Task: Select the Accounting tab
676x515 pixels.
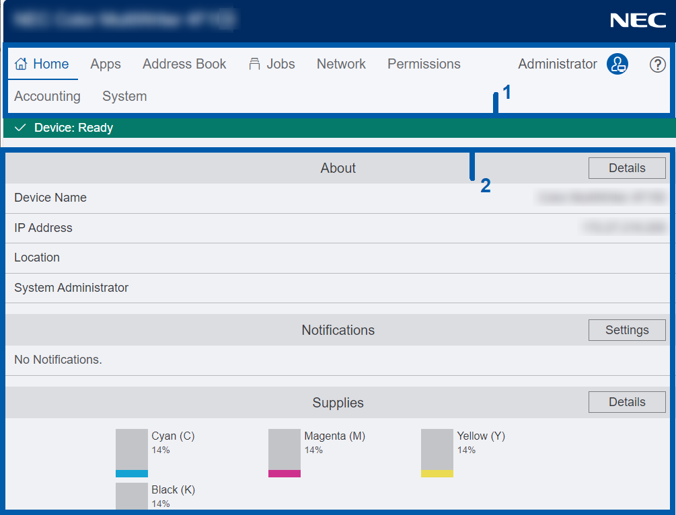Action: [x=47, y=96]
